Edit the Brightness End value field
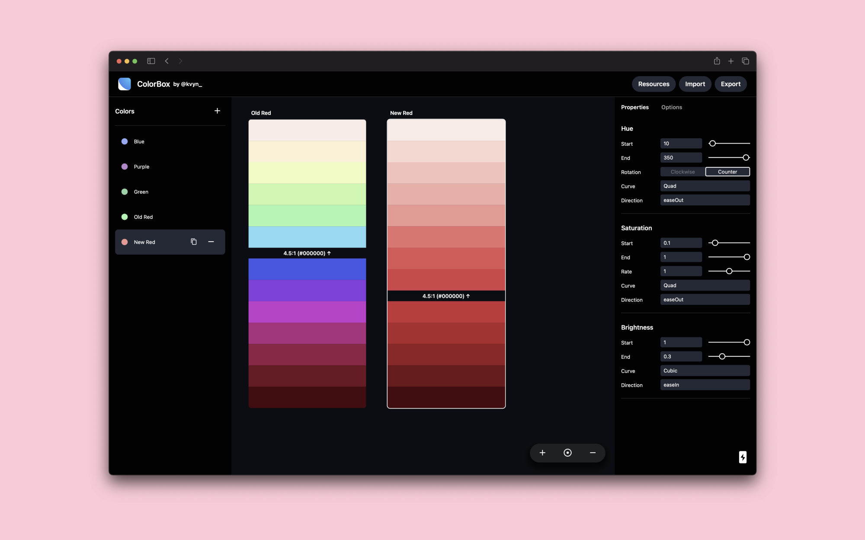This screenshot has height=540, width=865. (x=681, y=356)
